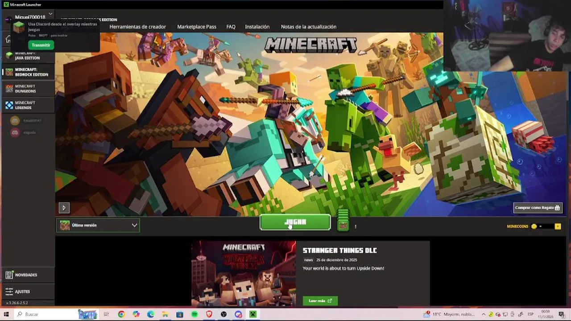Open Minecraft Legends in the sidebar
Viewport: 571px width, 321px height.
[28, 105]
